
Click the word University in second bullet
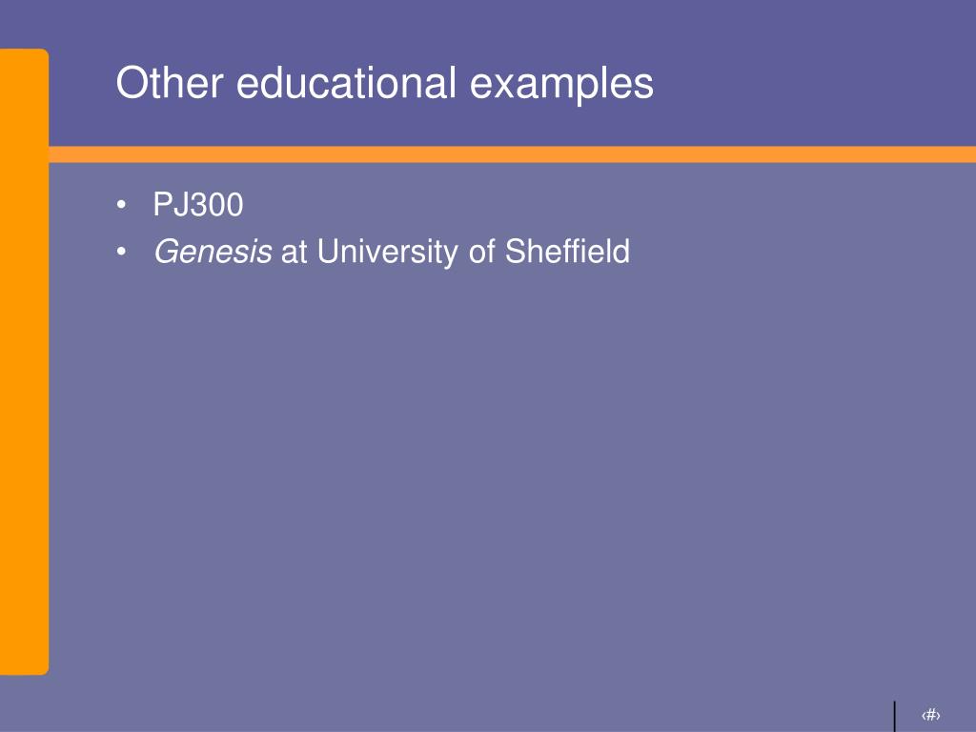pos(388,252)
